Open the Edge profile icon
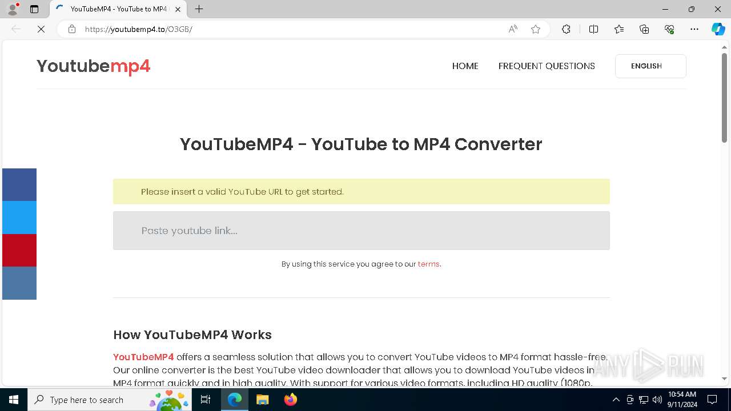Viewport: 731px width, 411px height. pyautogui.click(x=13, y=9)
